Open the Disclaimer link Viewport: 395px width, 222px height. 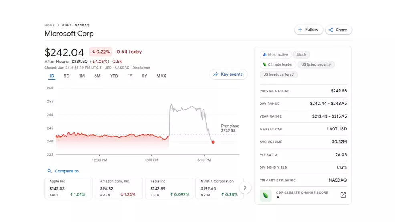pos(141,68)
